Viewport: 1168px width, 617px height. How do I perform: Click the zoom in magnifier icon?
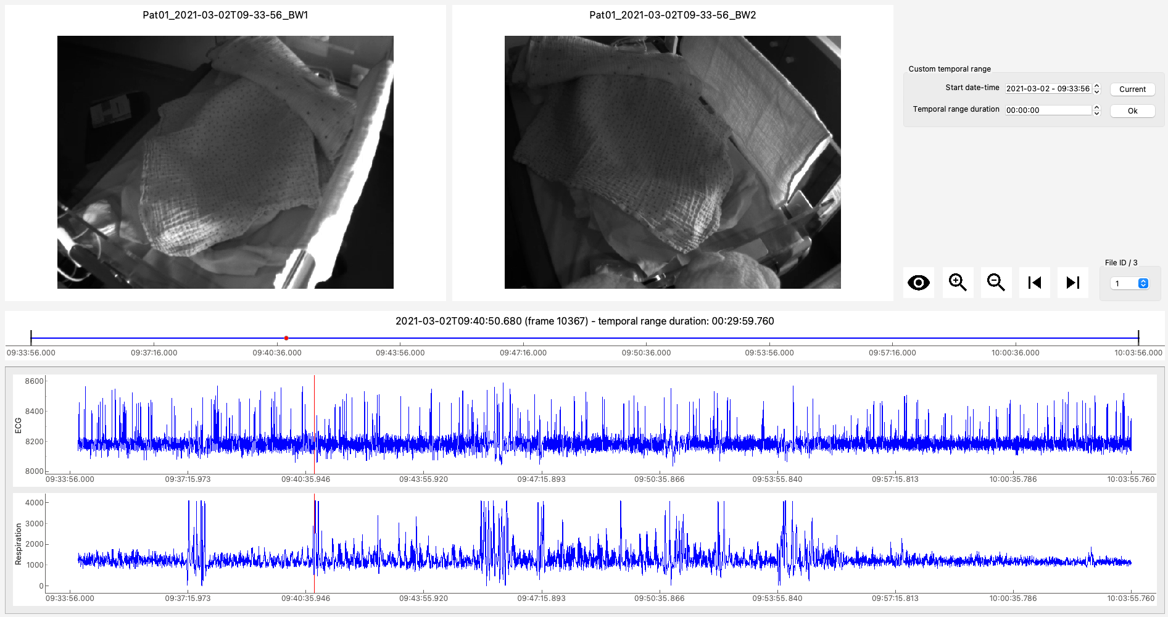958,283
